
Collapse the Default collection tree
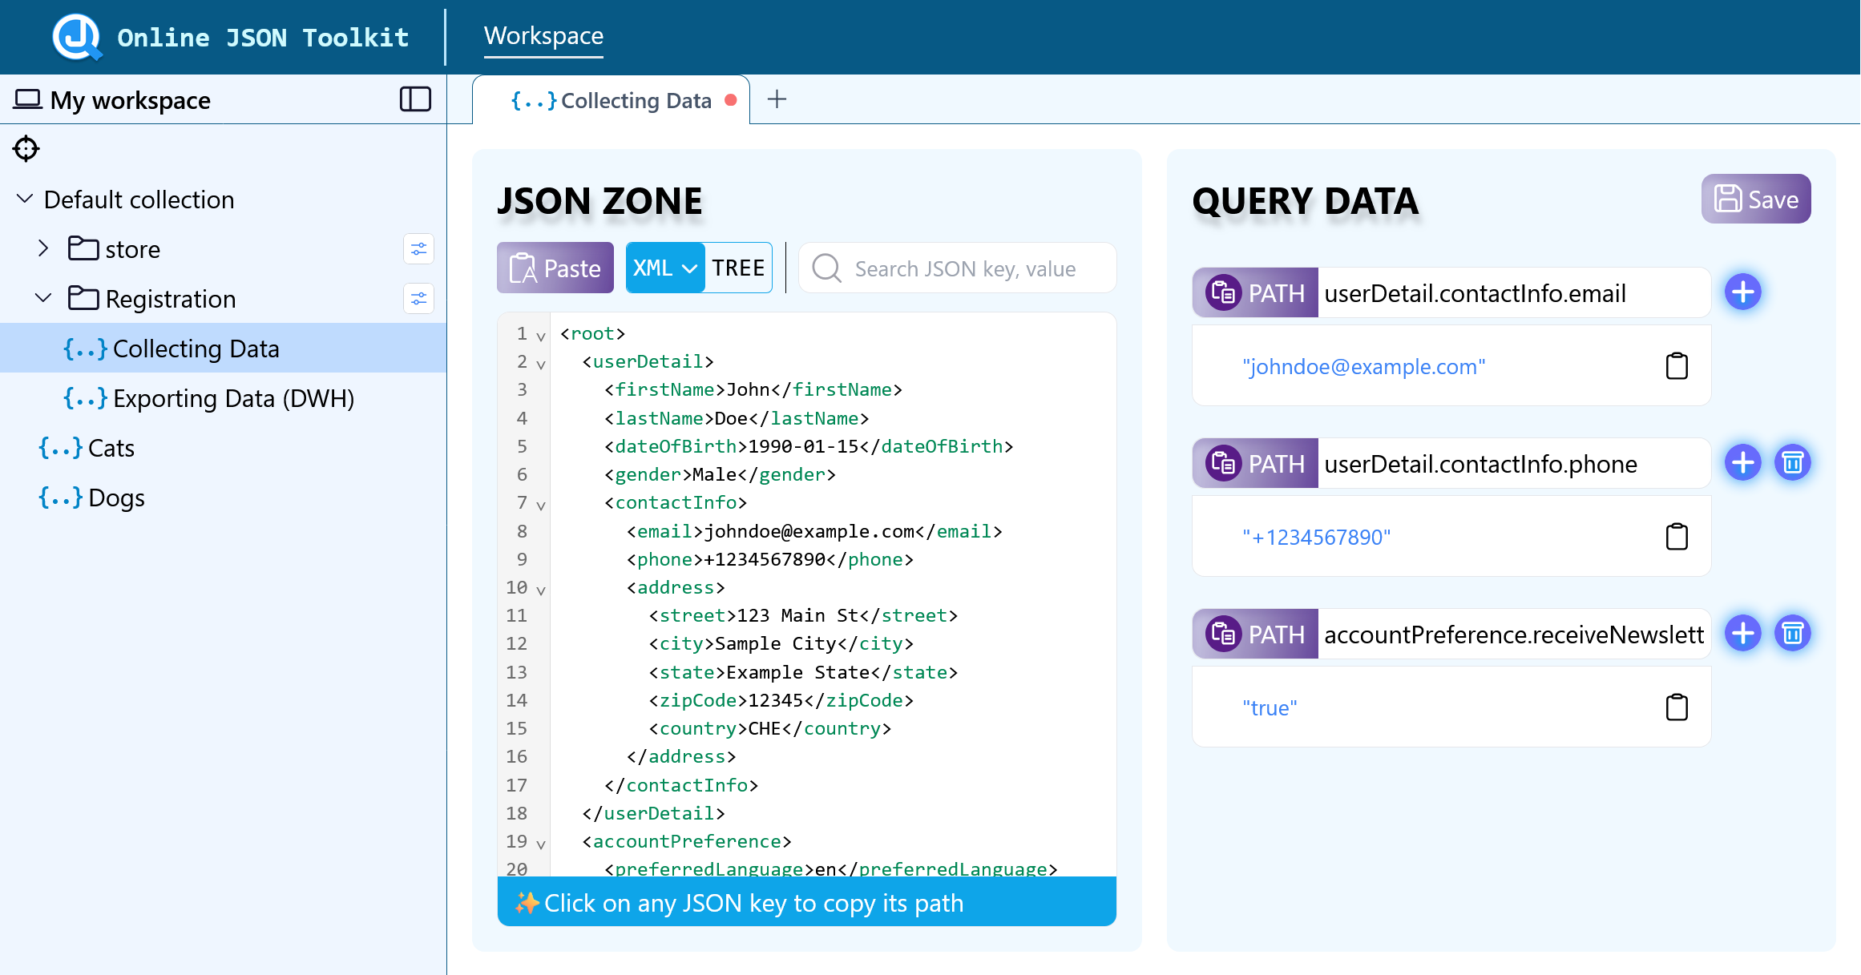click(x=25, y=199)
